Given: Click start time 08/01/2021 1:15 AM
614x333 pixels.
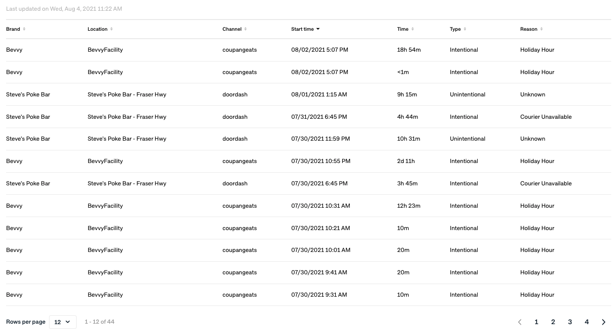Looking at the screenshot, I should click(x=319, y=95).
